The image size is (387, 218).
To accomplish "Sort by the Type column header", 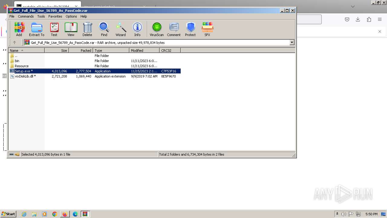I will click(111, 51).
